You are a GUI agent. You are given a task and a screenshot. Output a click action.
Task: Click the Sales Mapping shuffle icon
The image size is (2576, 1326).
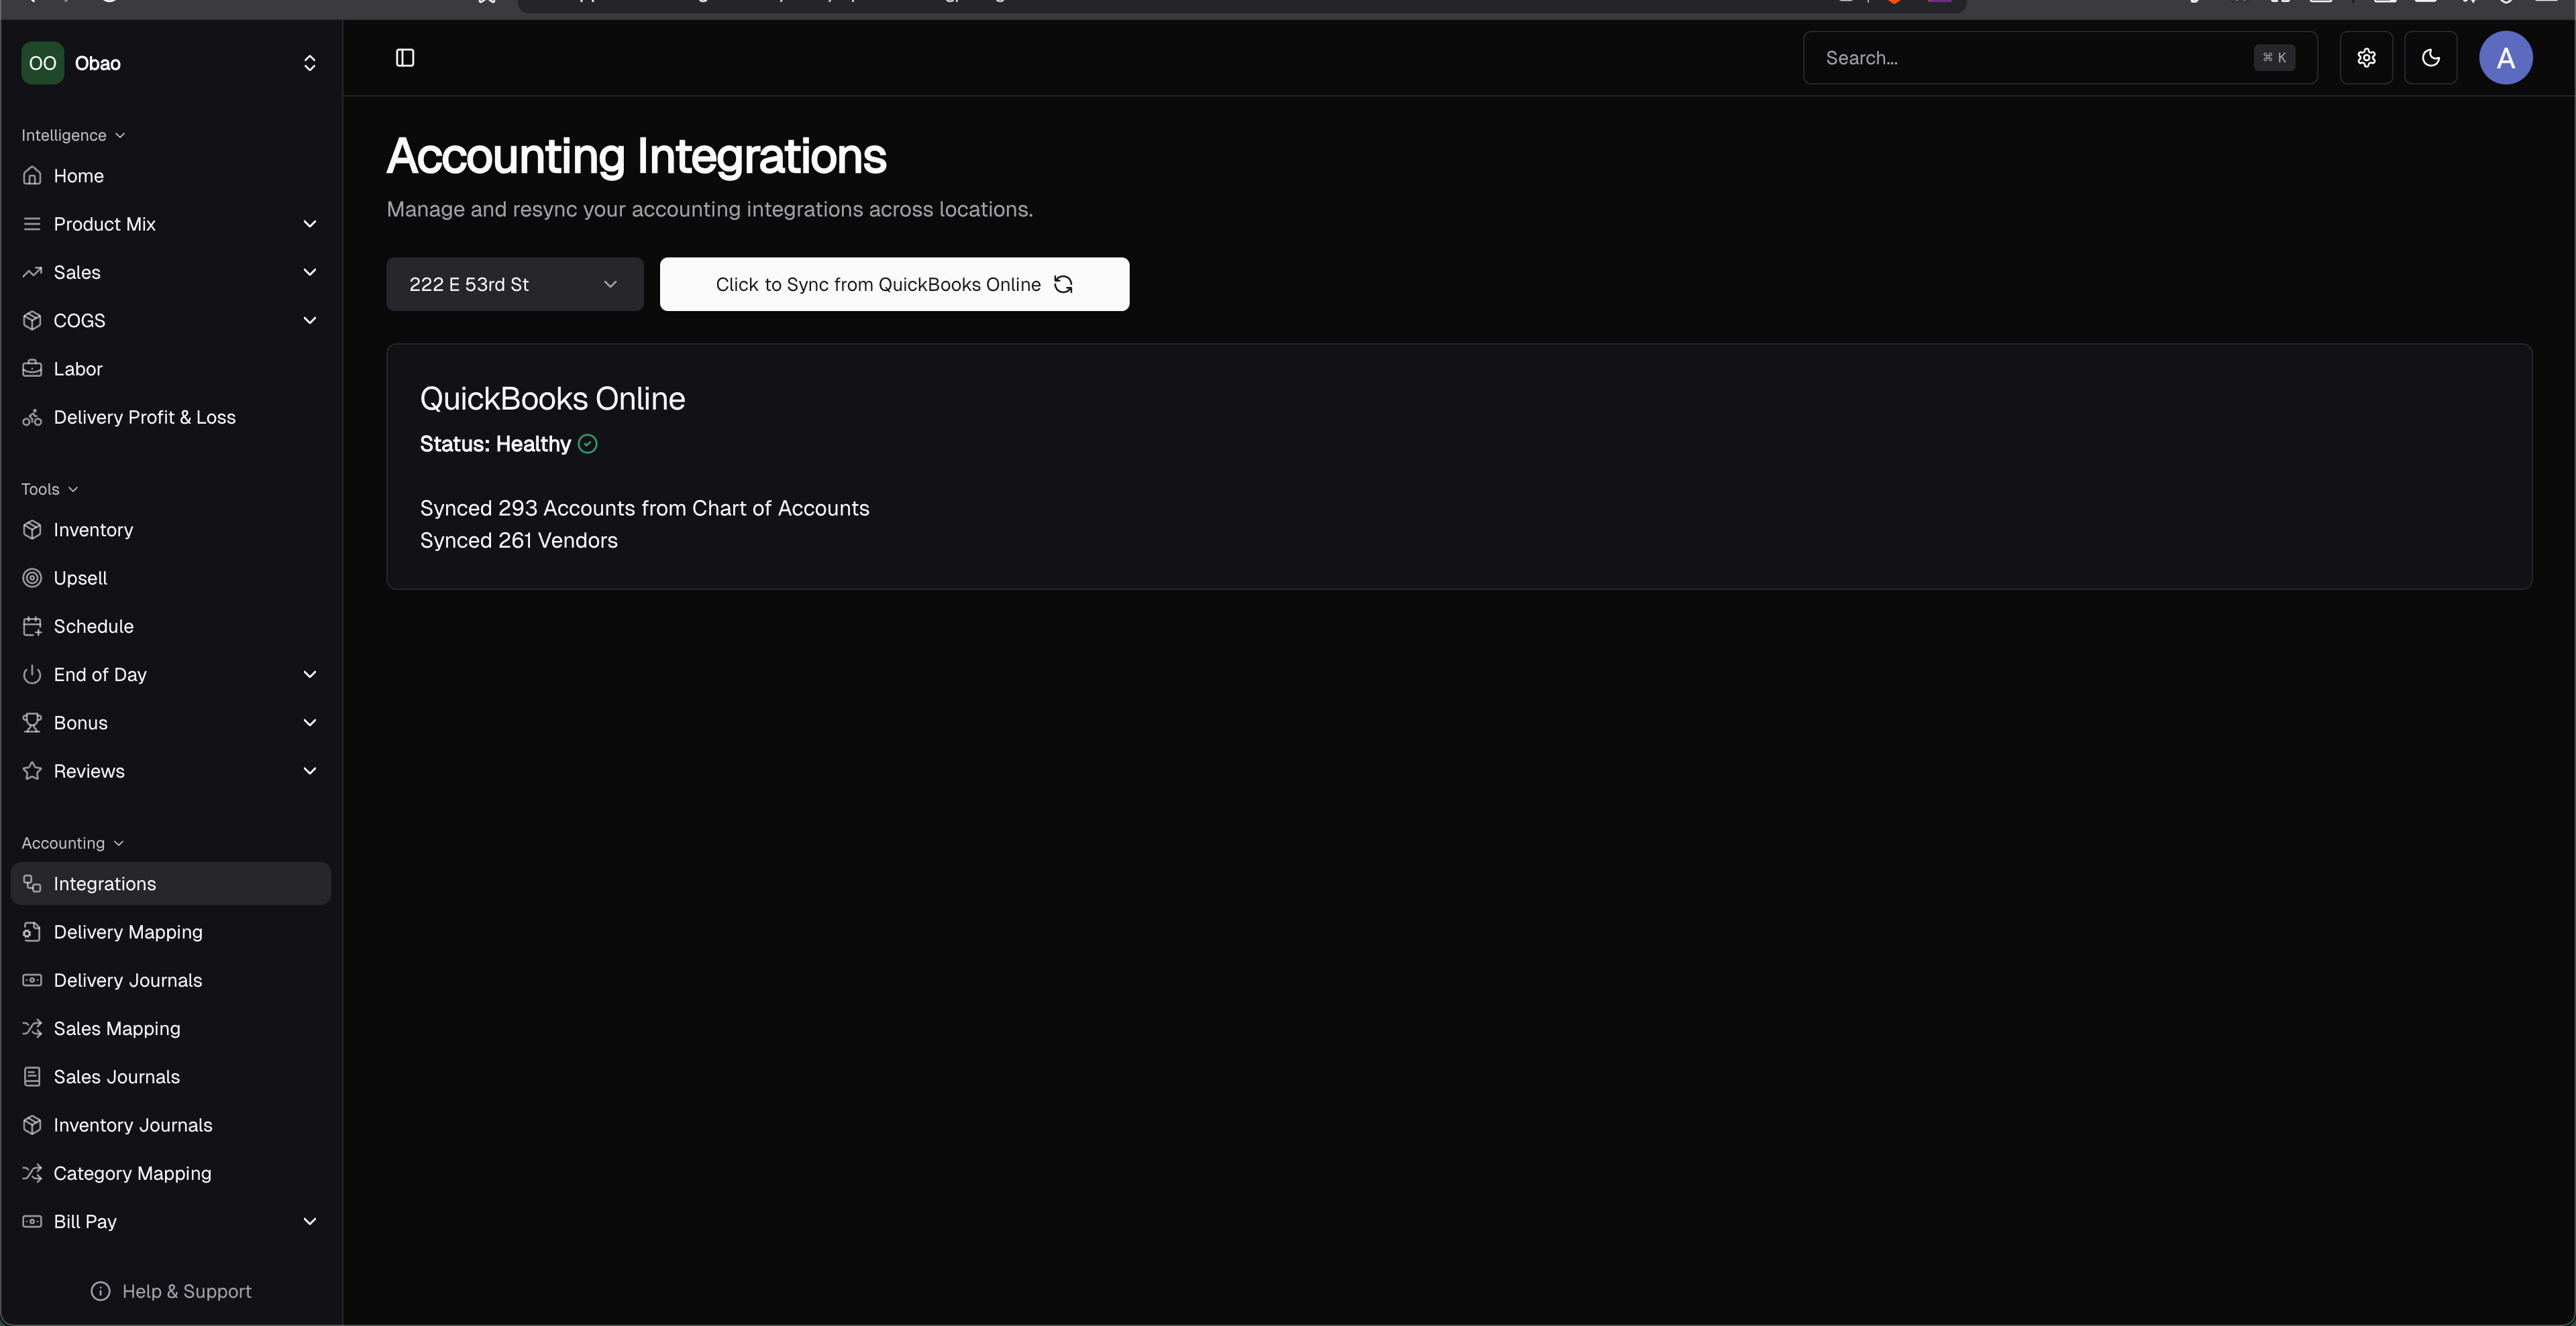32,1028
